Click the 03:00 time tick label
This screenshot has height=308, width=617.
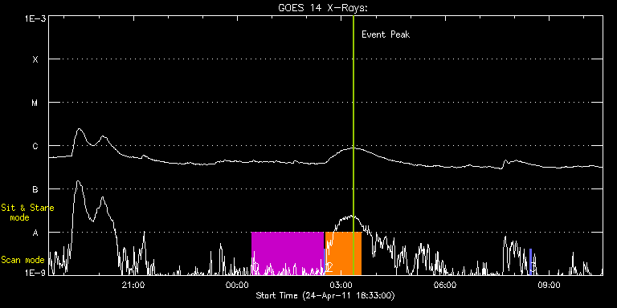(x=341, y=285)
